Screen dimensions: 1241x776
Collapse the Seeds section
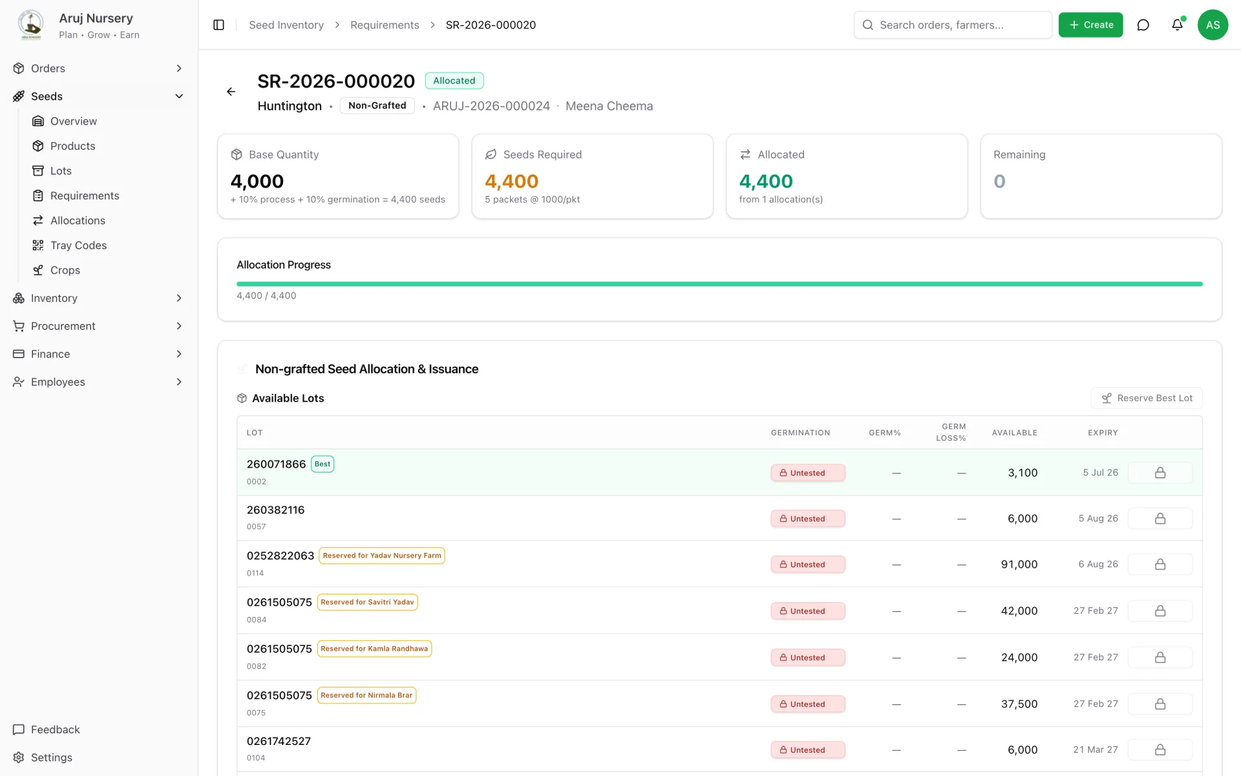[x=98, y=96]
